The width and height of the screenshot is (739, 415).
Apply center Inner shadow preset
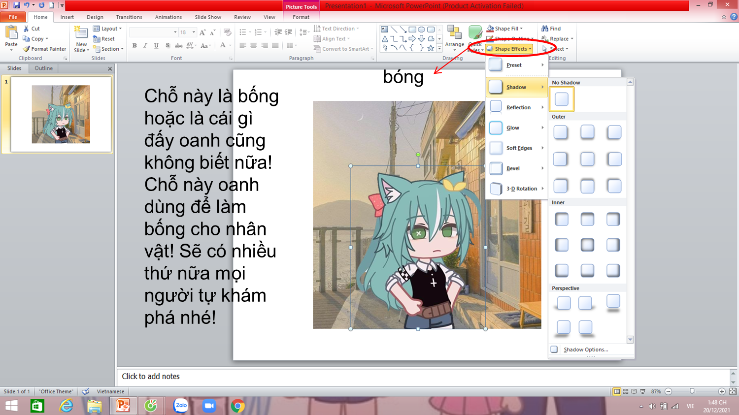[x=587, y=245]
